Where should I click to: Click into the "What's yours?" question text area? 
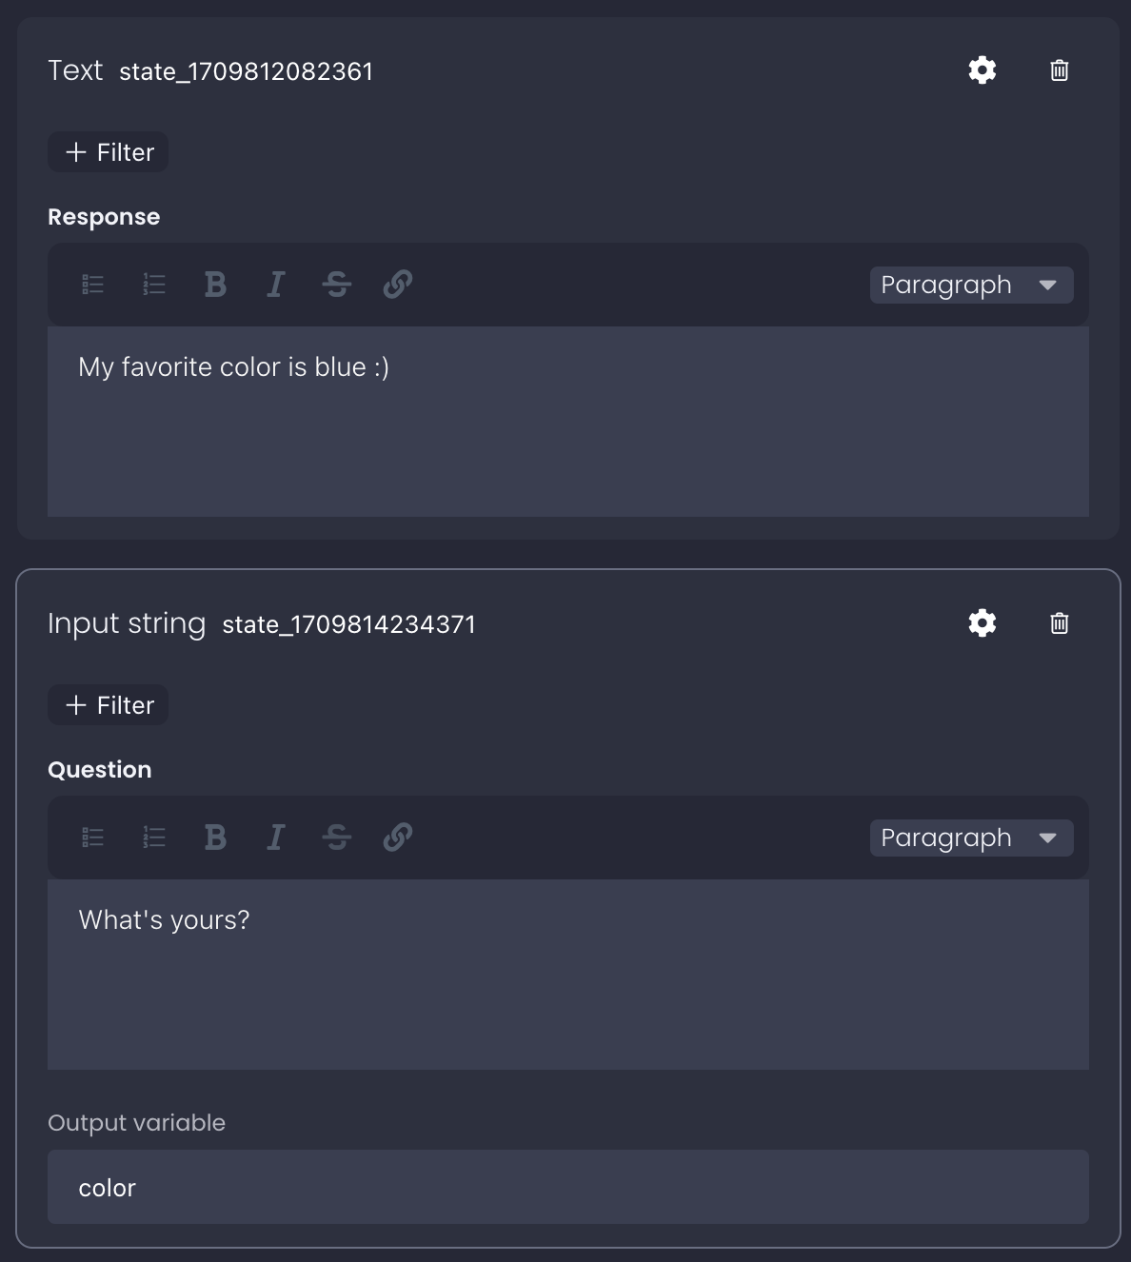coord(567,974)
